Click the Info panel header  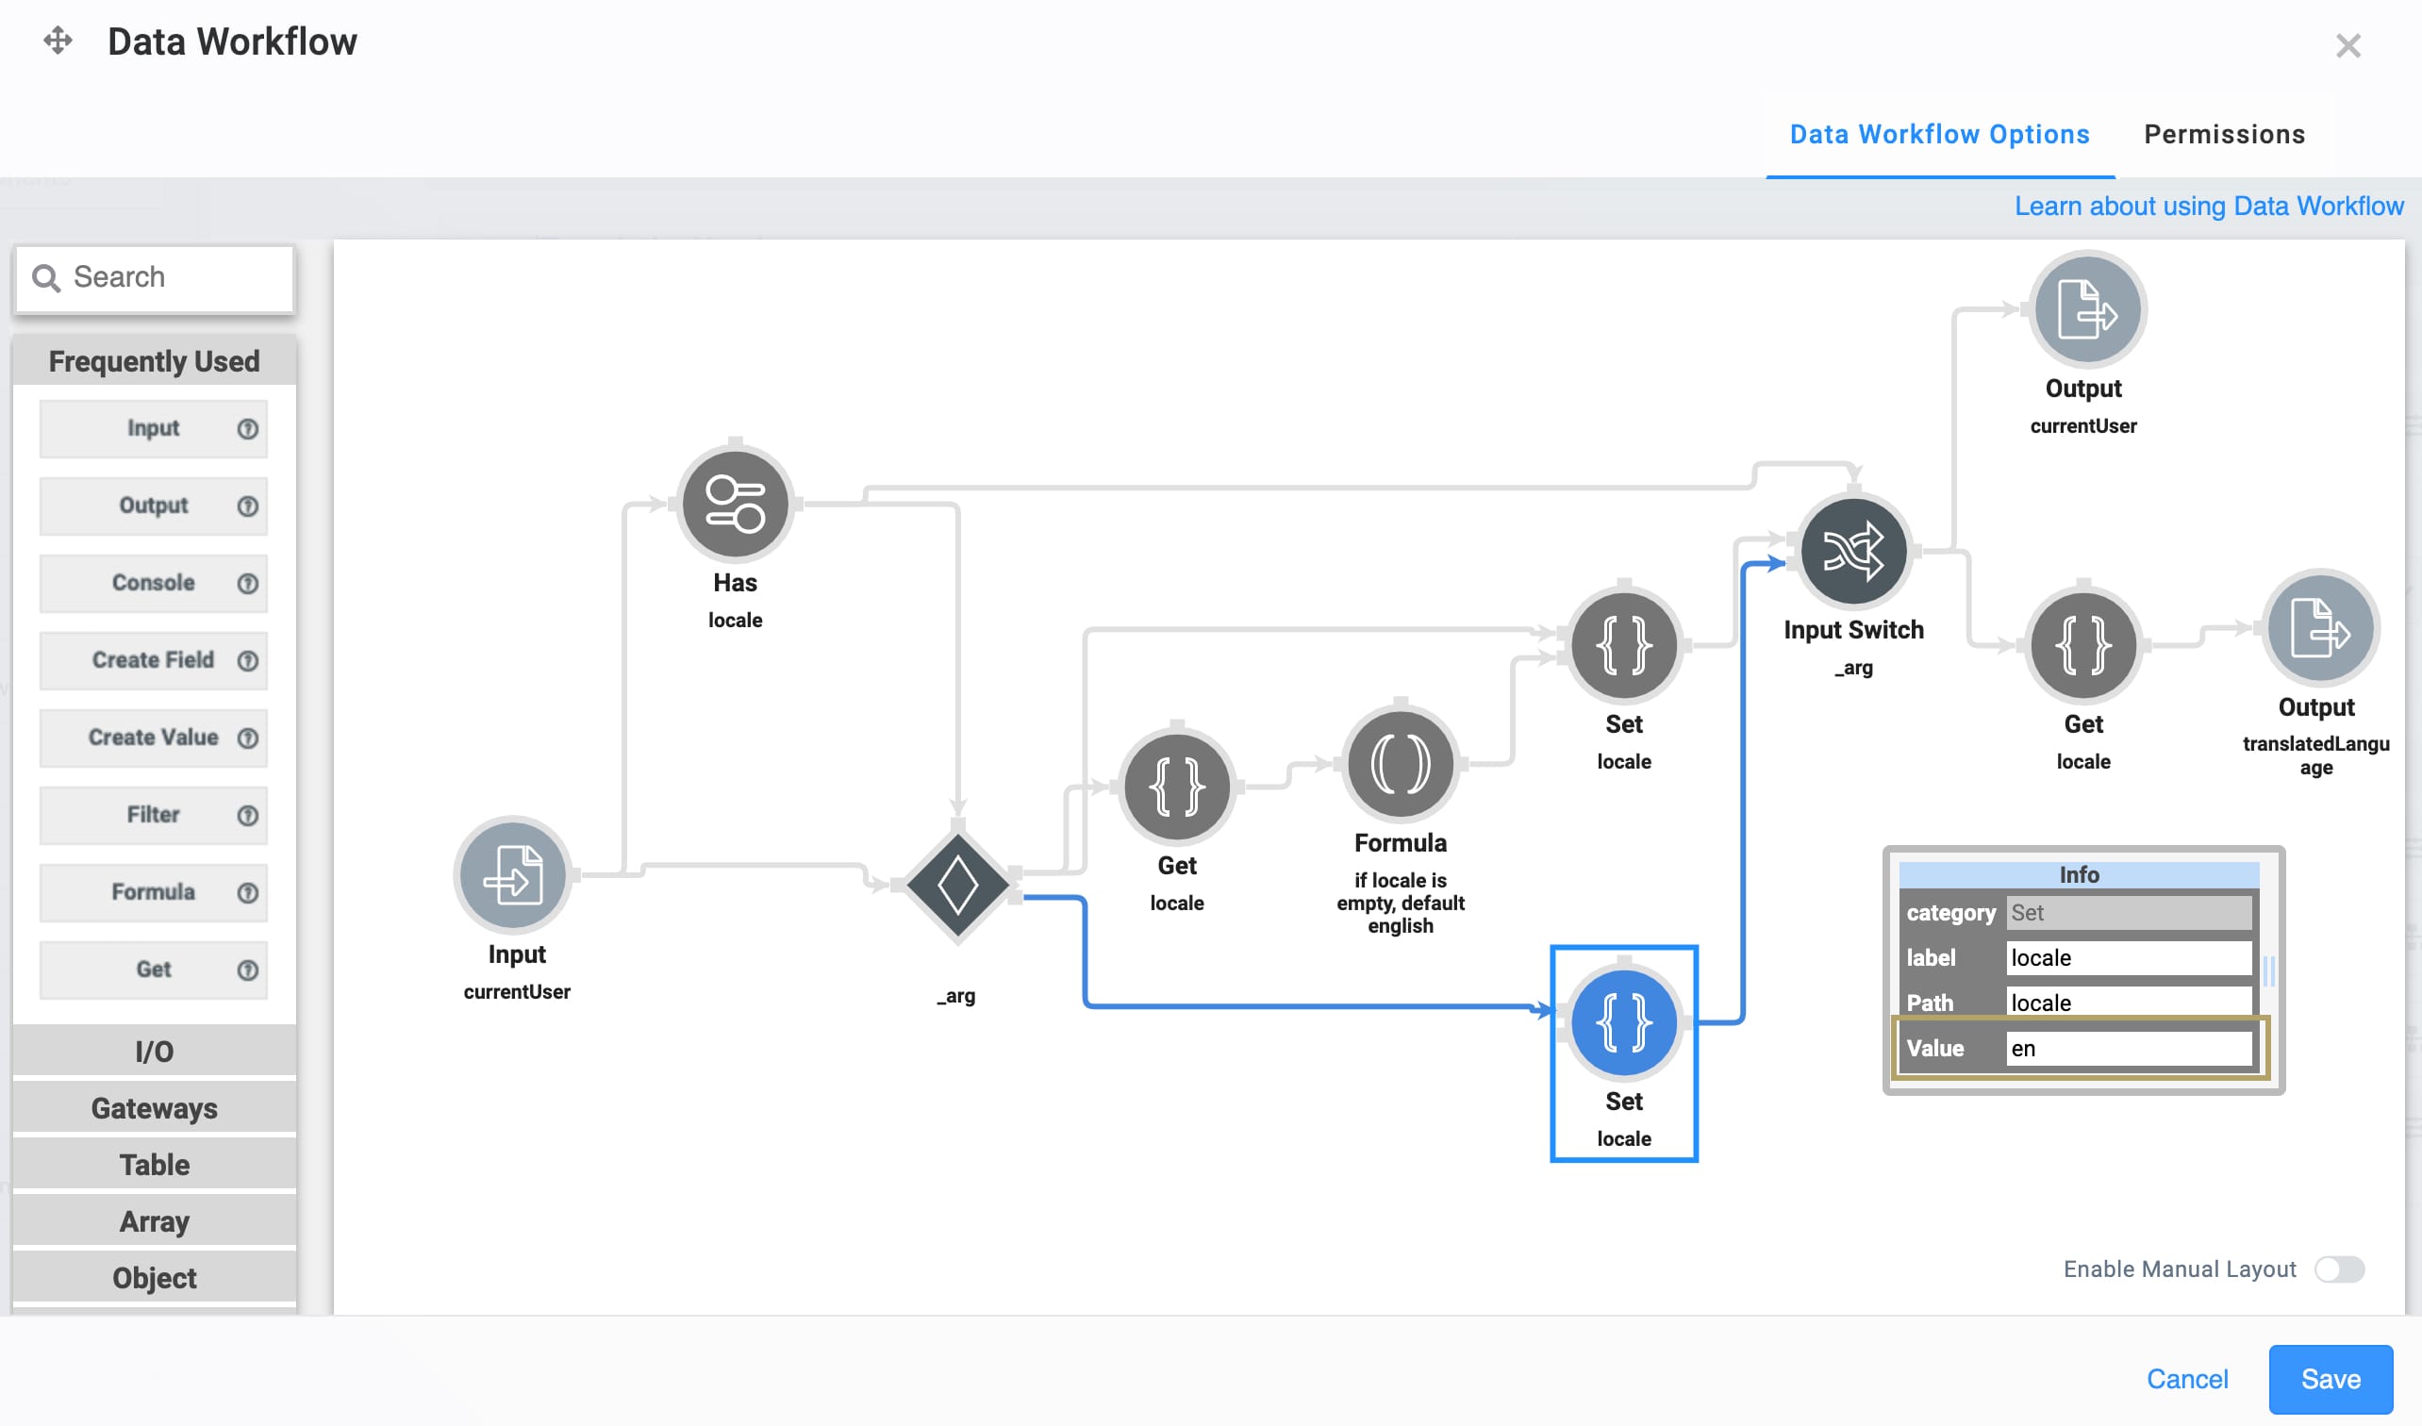coord(2079,874)
